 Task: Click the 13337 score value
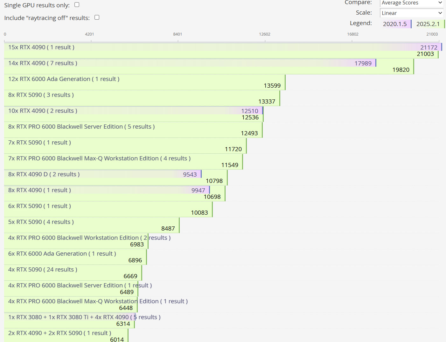point(267,102)
